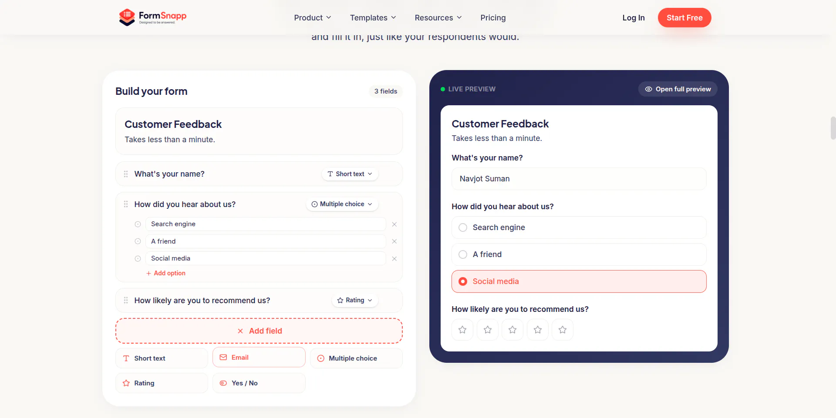Click Add option link
The image size is (836, 418).
(x=166, y=273)
